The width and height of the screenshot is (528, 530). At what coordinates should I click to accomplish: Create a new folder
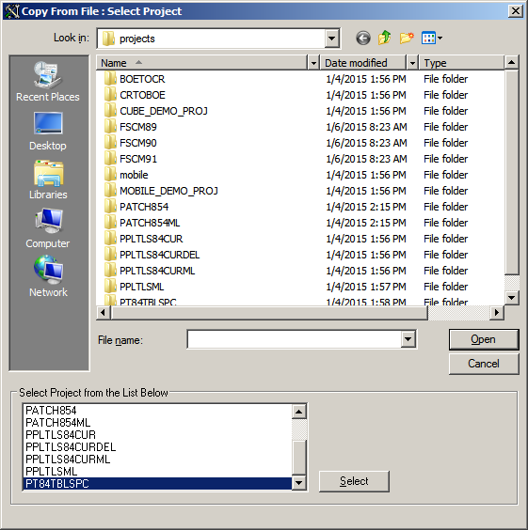tap(407, 38)
